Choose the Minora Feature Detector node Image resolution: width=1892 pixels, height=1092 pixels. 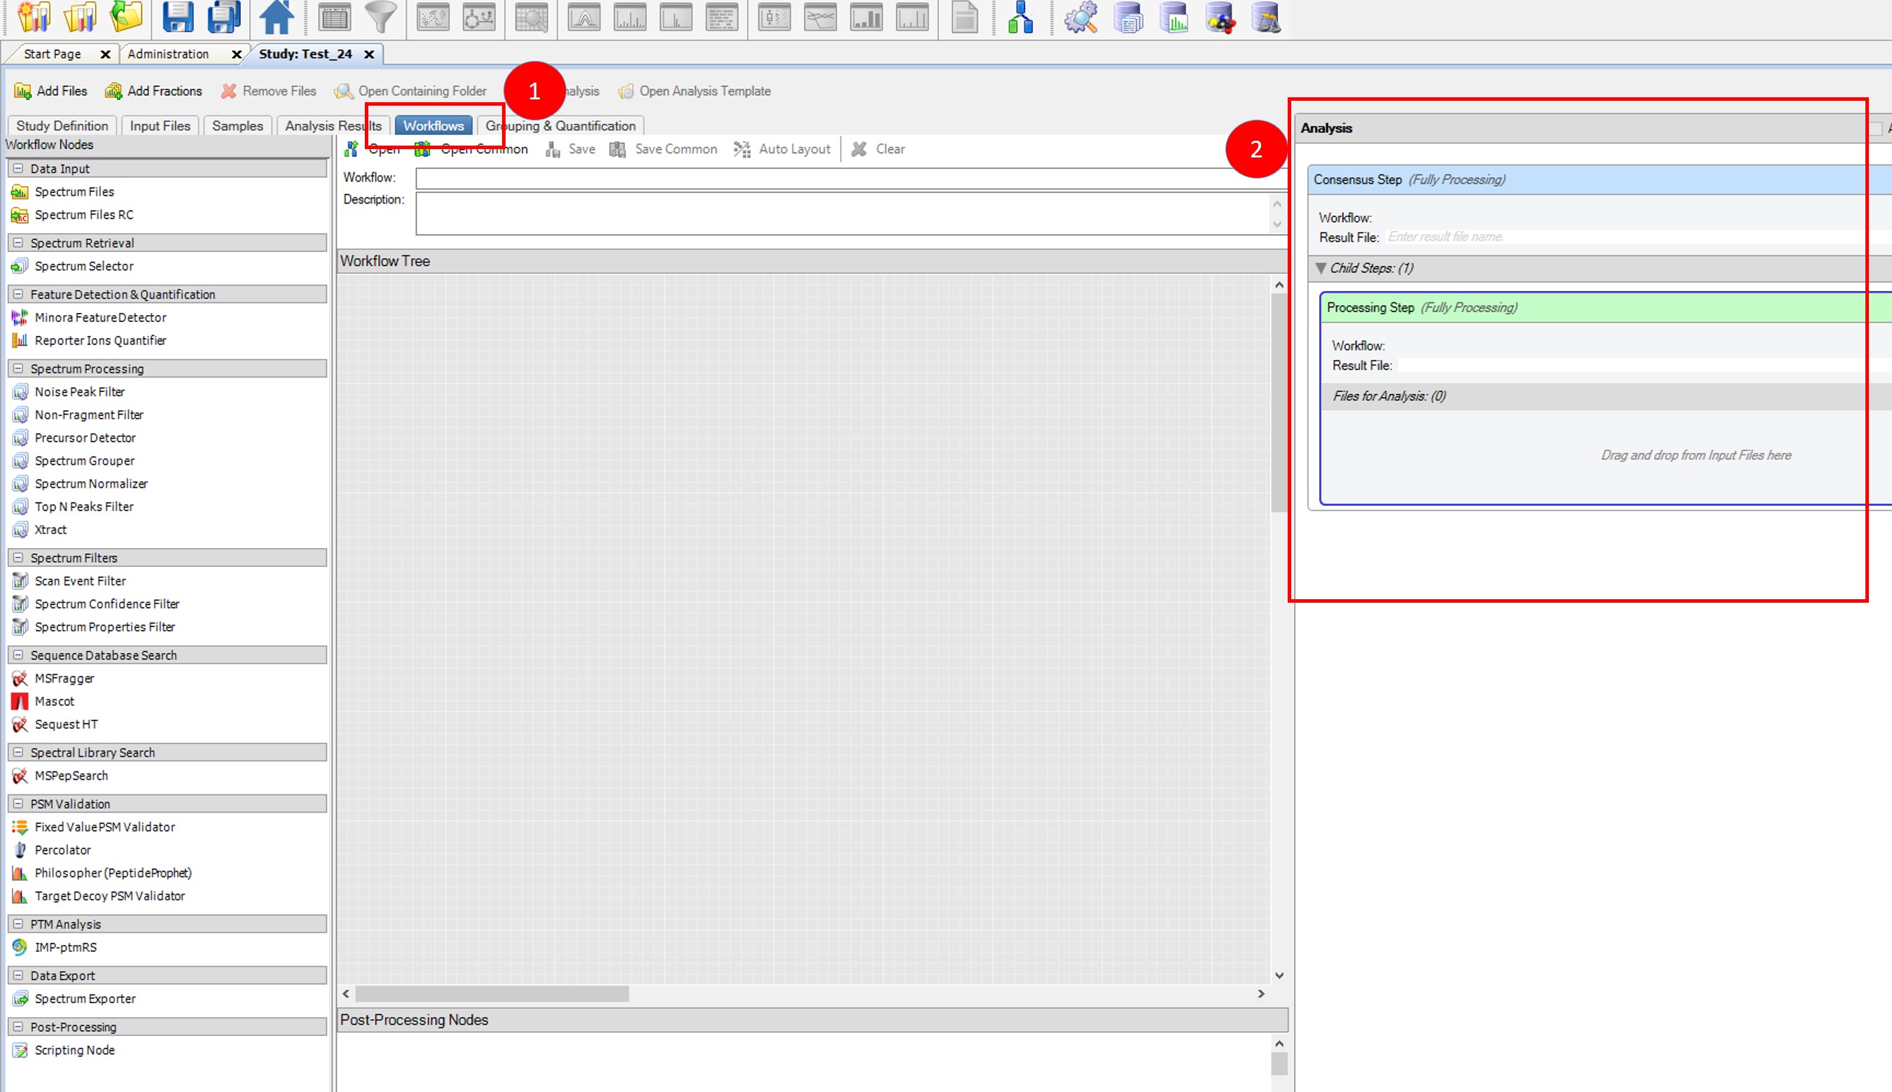pos(99,317)
